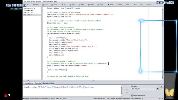Viewport: 178px width, 100px height.
Task: Compile the open Java files
Action: (120, 5)
